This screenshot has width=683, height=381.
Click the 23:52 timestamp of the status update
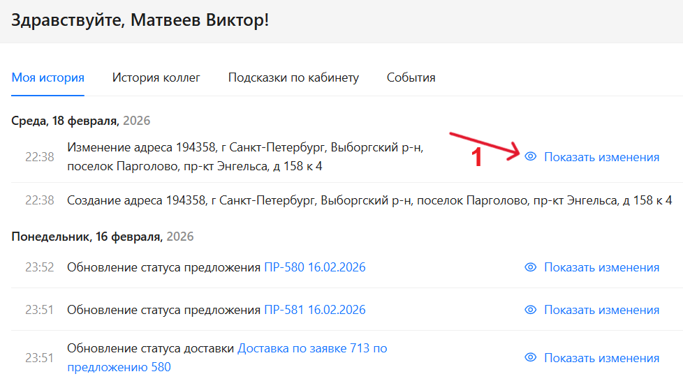click(39, 267)
